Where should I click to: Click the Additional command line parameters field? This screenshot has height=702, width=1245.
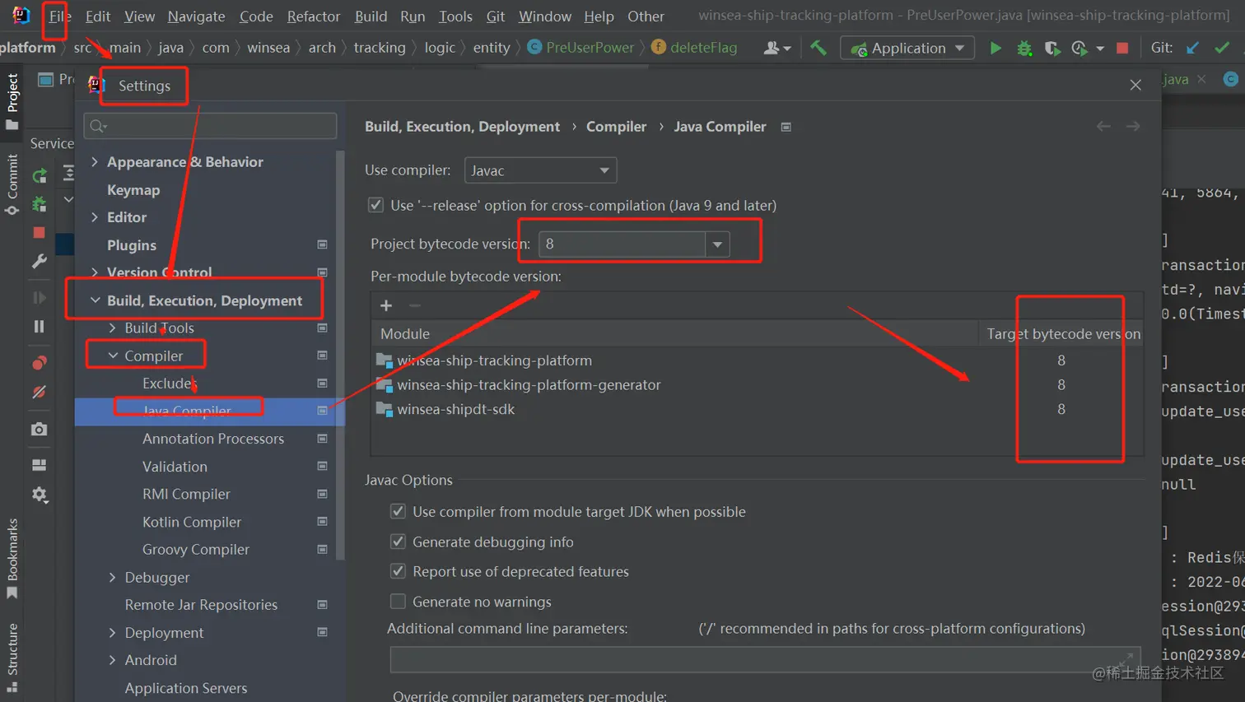765,659
